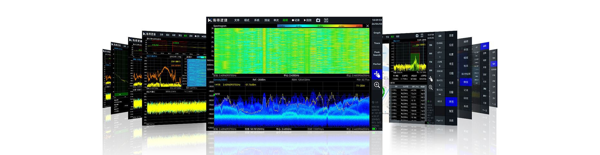The height and width of the screenshot is (155, 600).
Task: Select the blue pan/touch hand tool
Action: click(377, 75)
